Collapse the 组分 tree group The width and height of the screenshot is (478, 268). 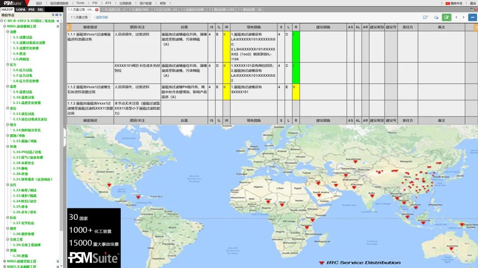coord(8,125)
